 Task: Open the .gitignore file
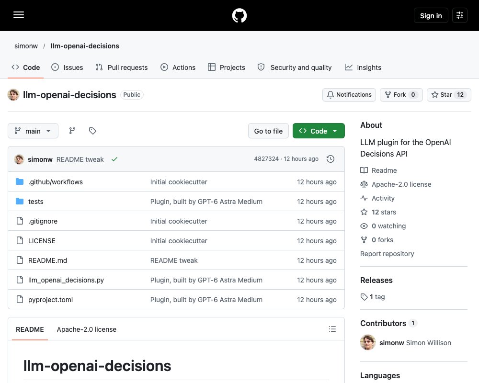[x=43, y=221]
